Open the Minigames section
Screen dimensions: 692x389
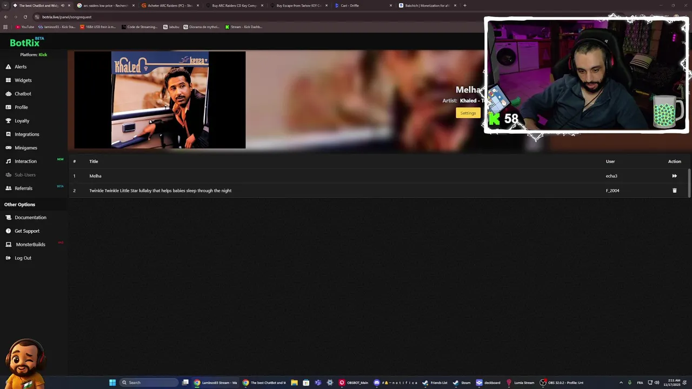click(x=25, y=147)
